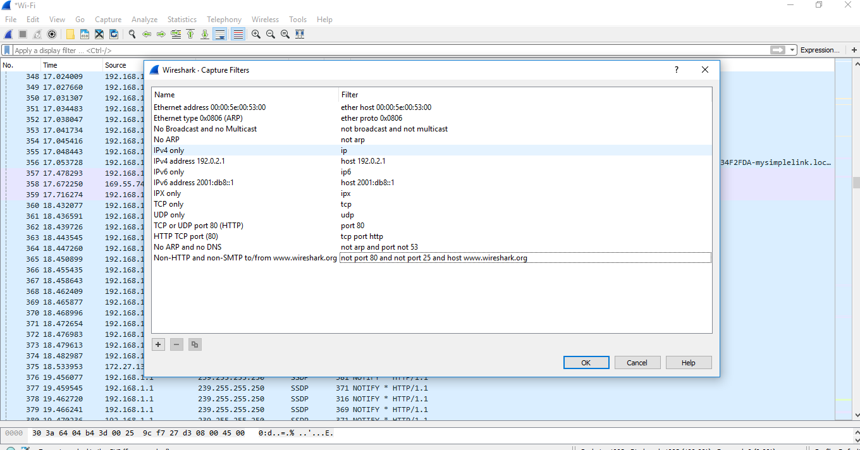Zoom in the main window text

[x=256, y=34]
